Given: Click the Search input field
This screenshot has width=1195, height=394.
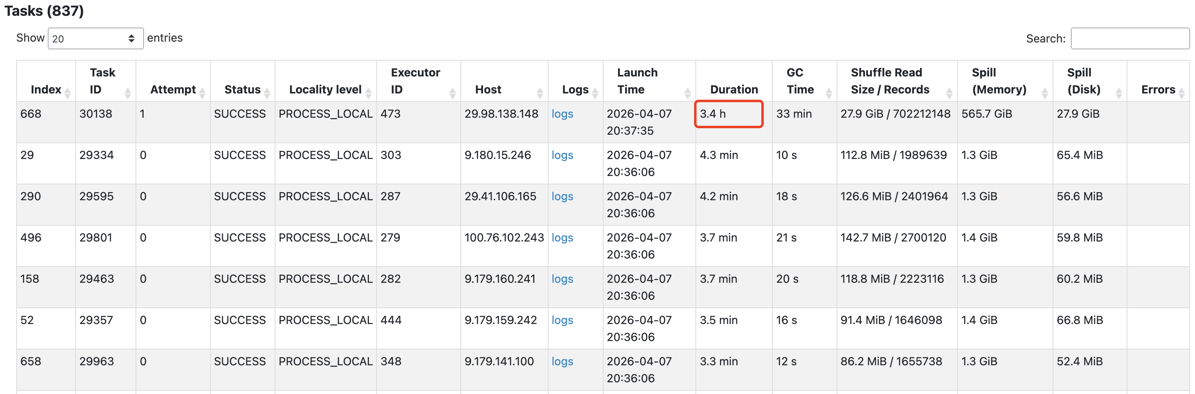Looking at the screenshot, I should [x=1129, y=38].
